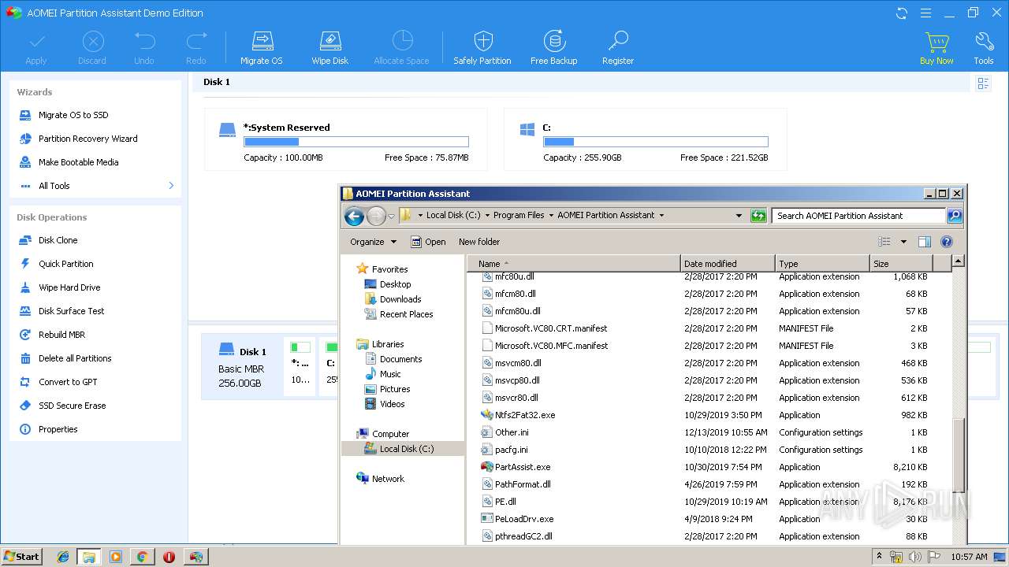Click the Back button in Explorer
The height and width of the screenshot is (567, 1009).
(354, 216)
